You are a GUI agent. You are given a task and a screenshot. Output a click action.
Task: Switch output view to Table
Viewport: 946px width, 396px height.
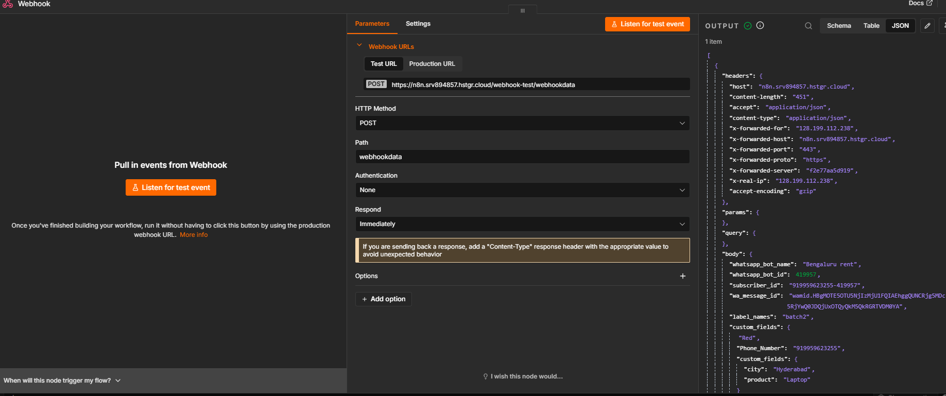[x=871, y=26]
